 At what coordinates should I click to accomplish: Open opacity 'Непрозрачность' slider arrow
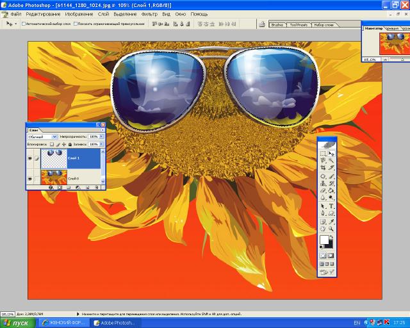(101, 136)
